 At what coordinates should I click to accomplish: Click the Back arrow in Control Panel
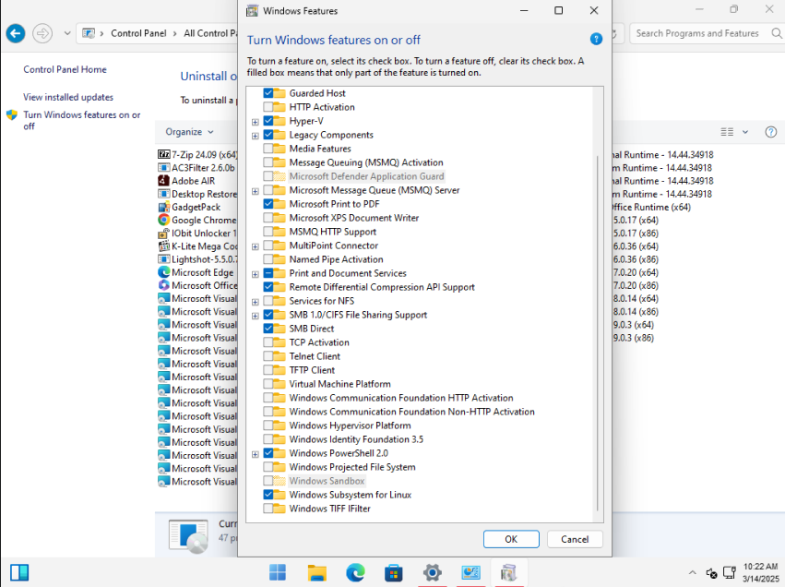coord(16,33)
